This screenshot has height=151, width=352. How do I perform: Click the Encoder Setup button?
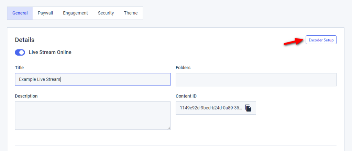pyautogui.click(x=321, y=40)
